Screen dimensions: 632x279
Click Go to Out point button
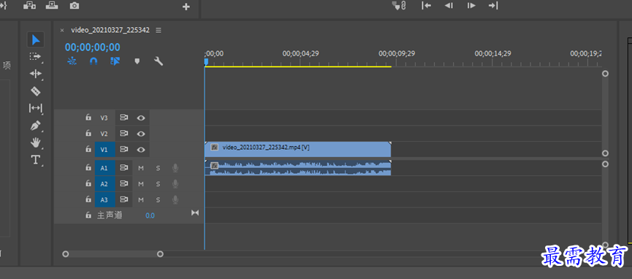[x=493, y=5]
